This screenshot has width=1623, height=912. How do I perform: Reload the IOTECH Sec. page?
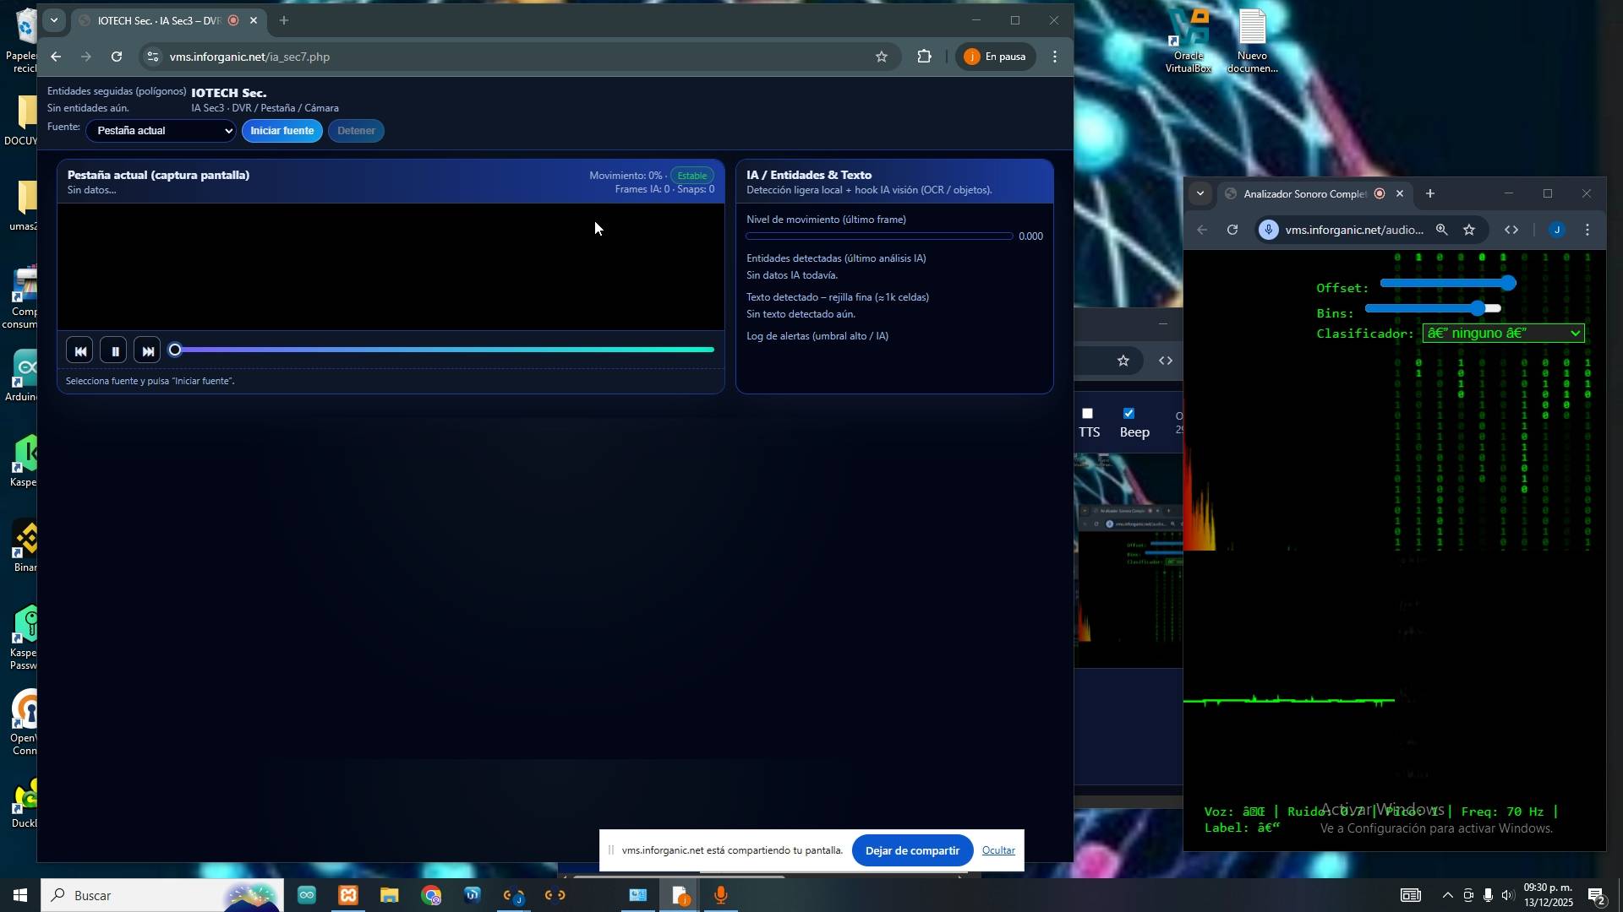tap(117, 57)
